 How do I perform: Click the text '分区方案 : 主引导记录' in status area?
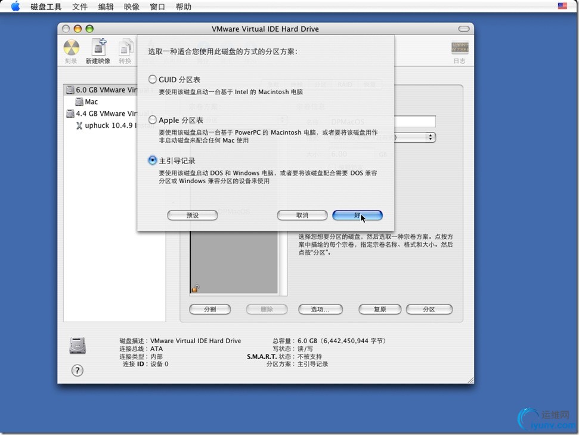point(298,364)
